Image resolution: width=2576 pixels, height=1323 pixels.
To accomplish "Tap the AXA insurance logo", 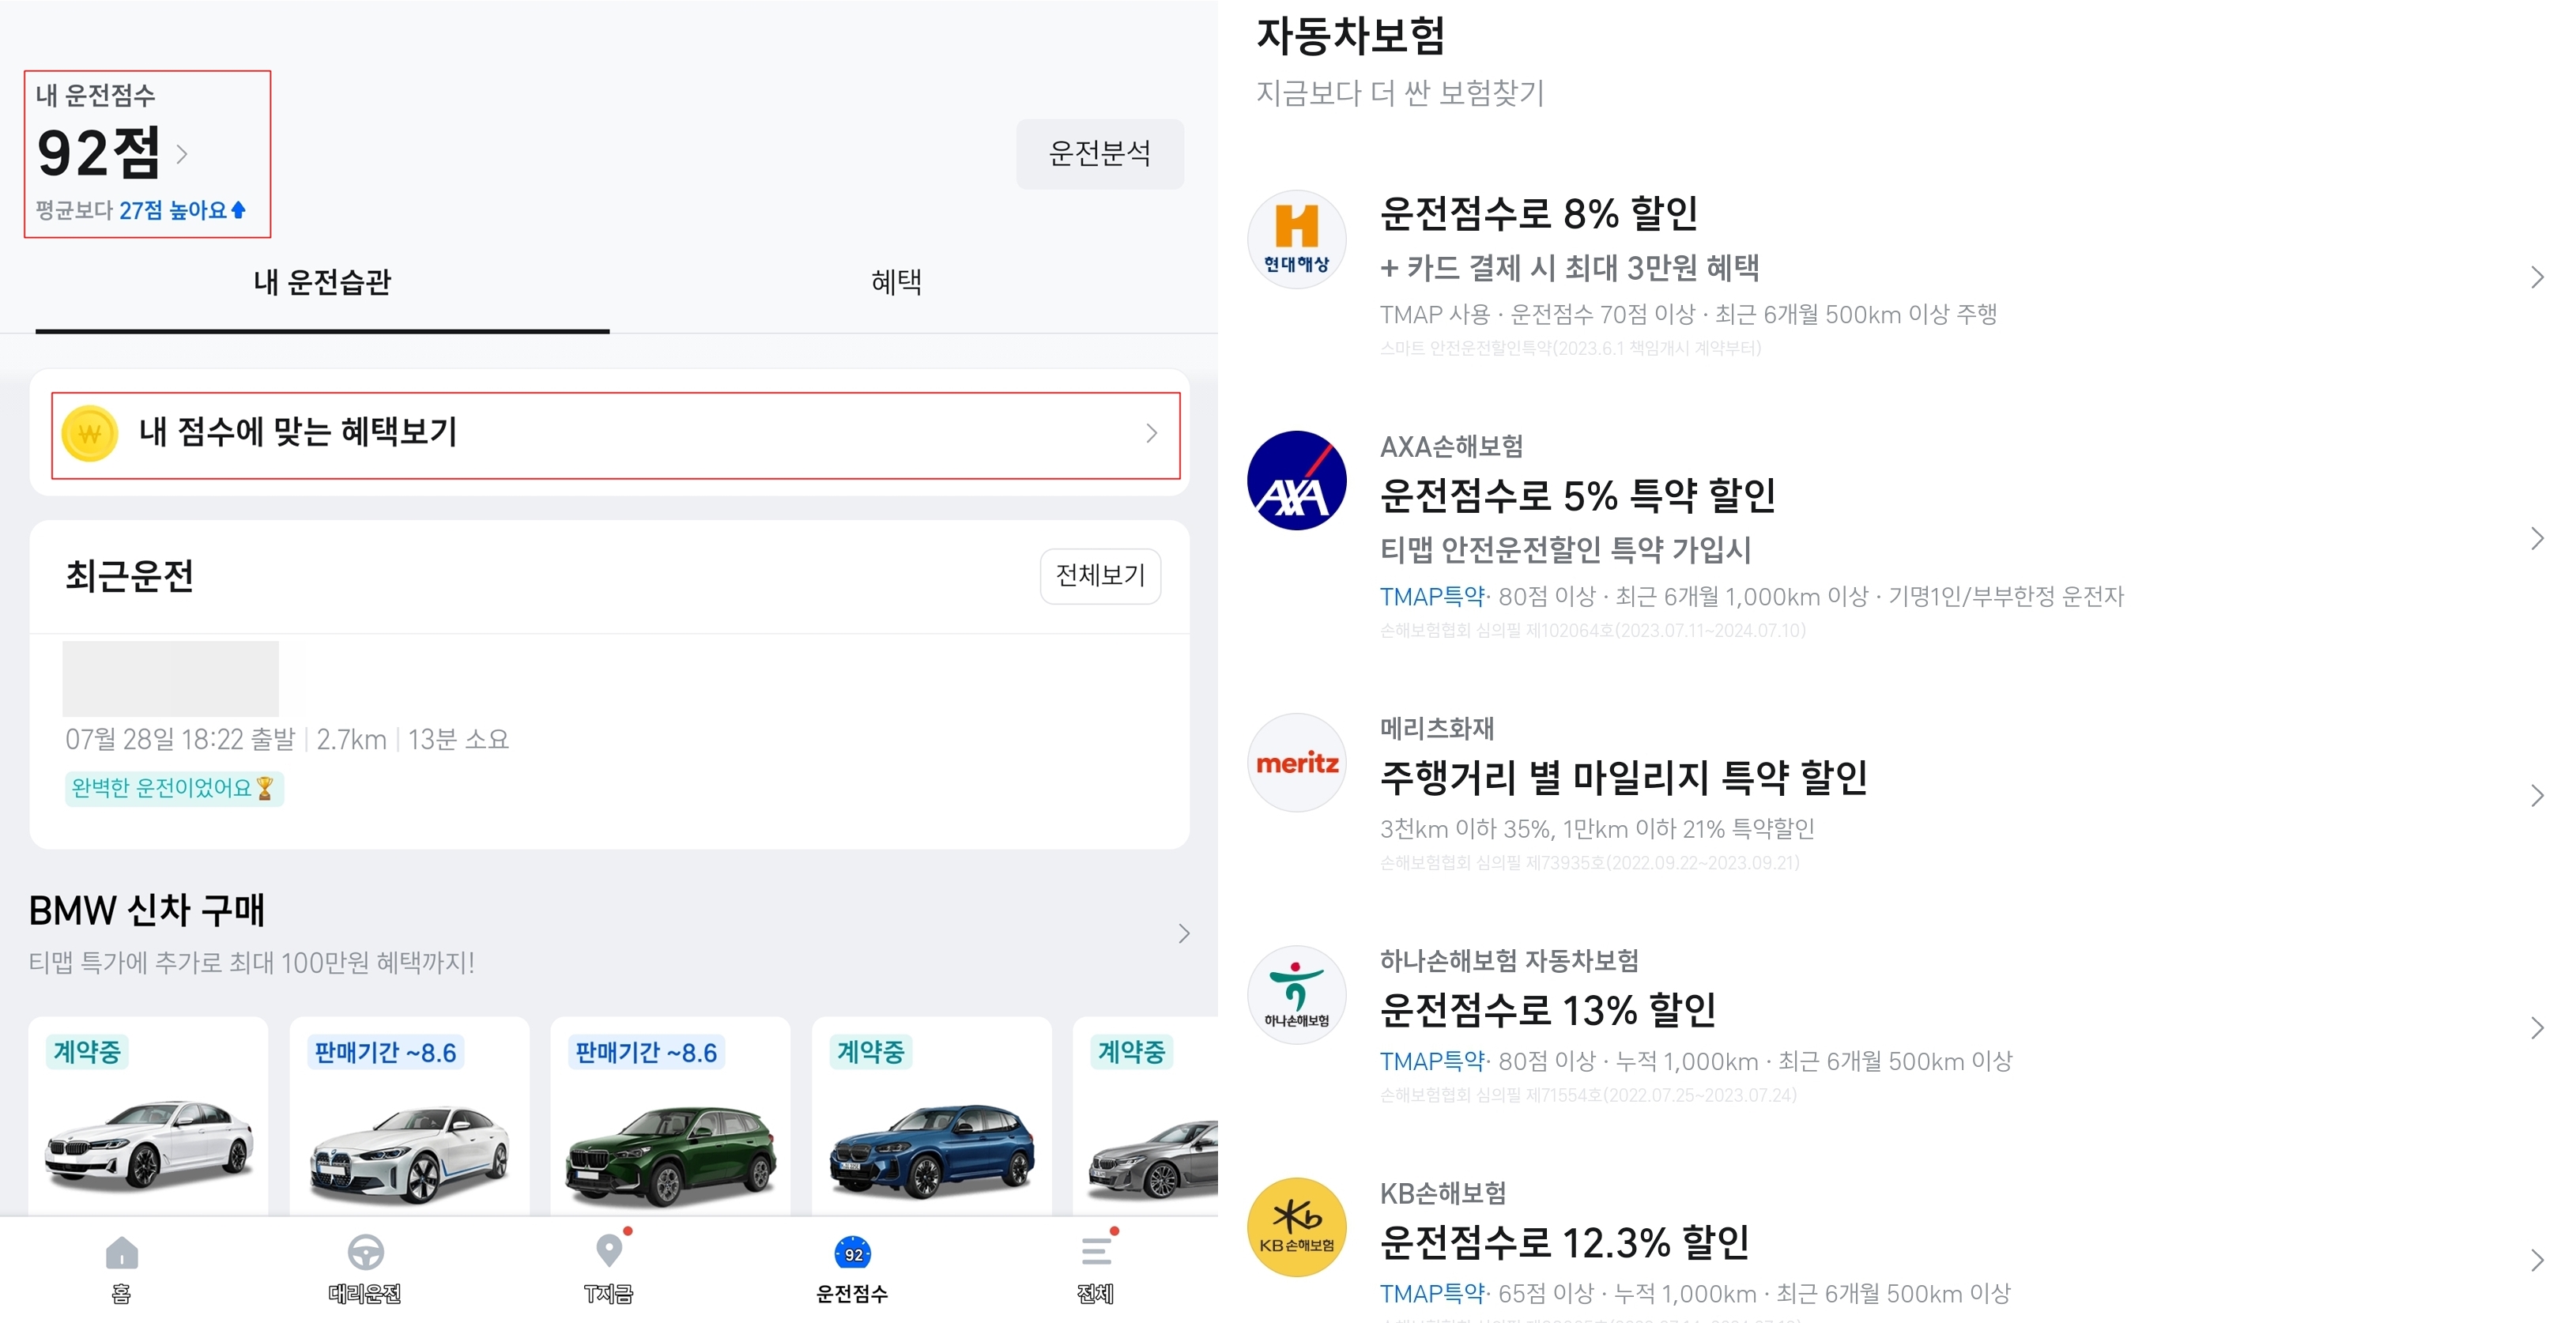I will [1296, 481].
